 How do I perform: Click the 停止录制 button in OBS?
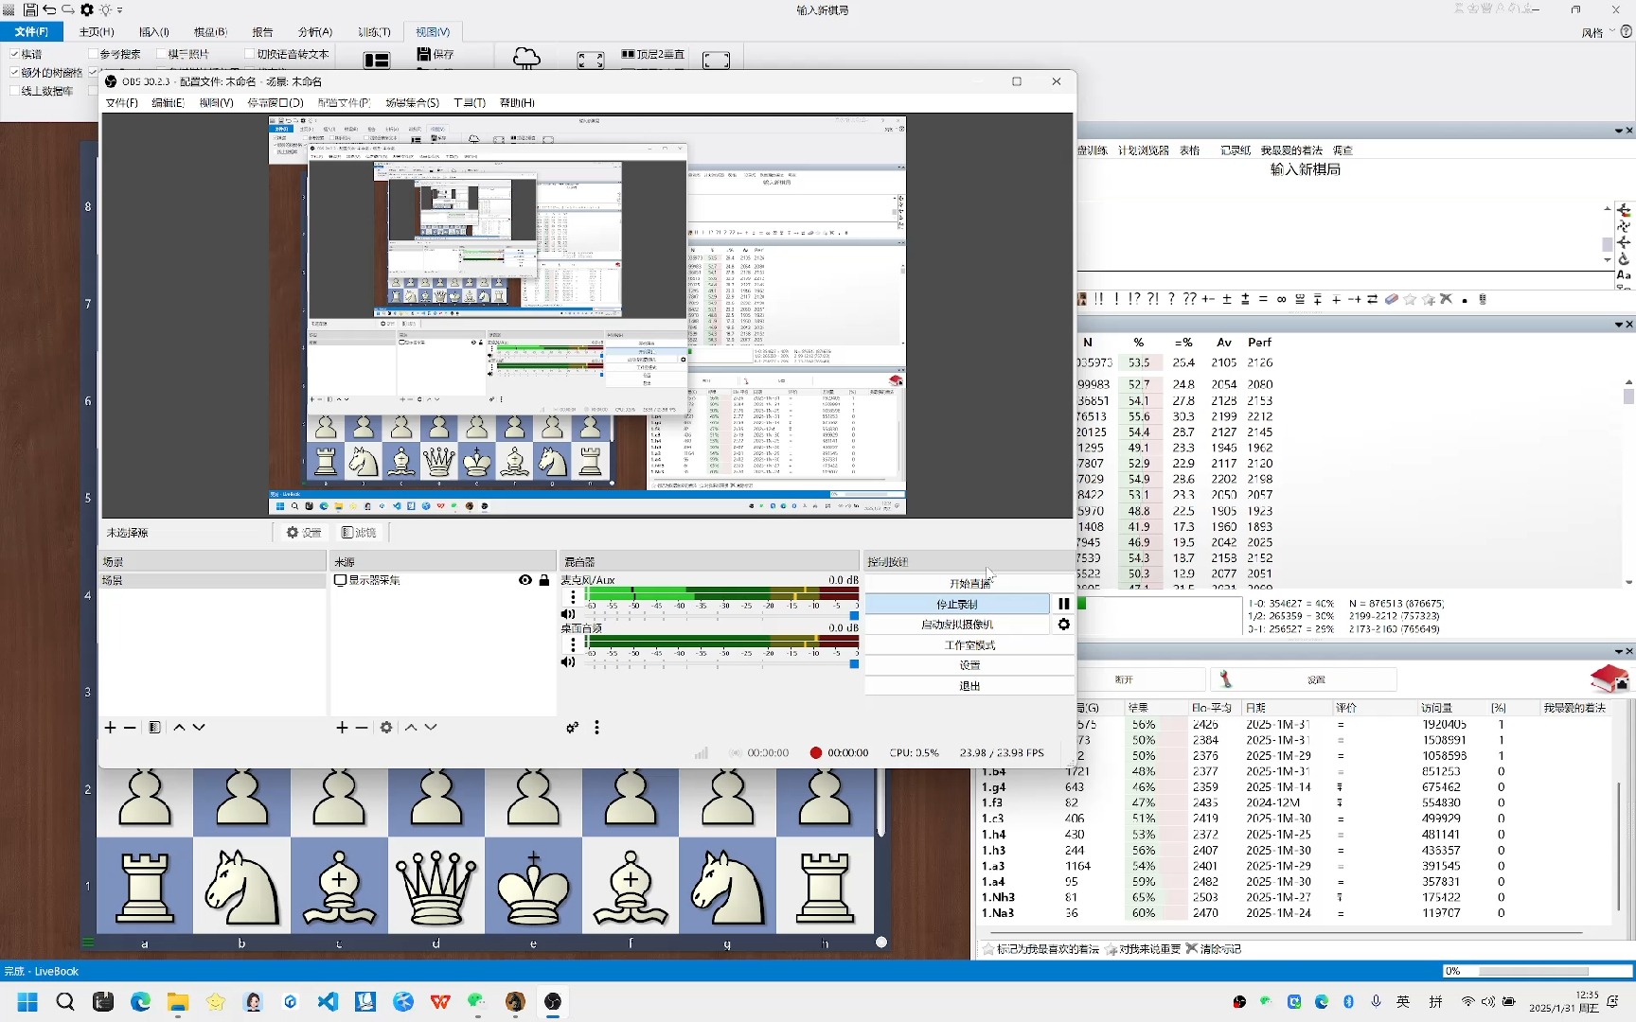coord(957,604)
